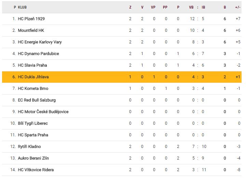This screenshot has height=178, width=246.
Task: Sort by the +/- column header
Action: point(238,7)
